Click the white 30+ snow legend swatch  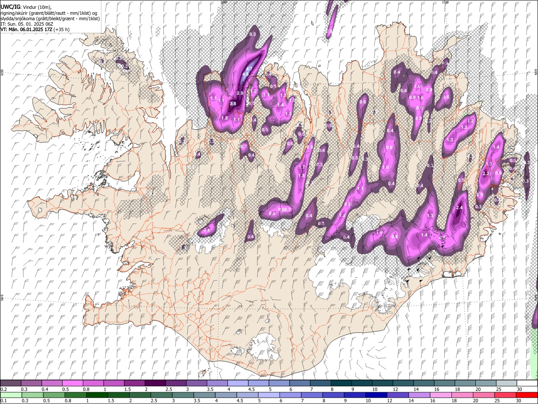coord(527,383)
